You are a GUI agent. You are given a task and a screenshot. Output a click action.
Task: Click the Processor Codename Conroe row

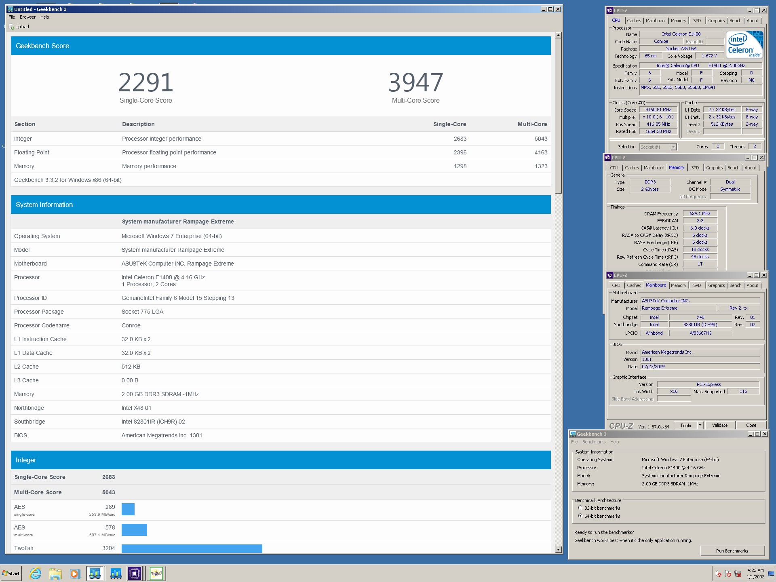pos(280,325)
